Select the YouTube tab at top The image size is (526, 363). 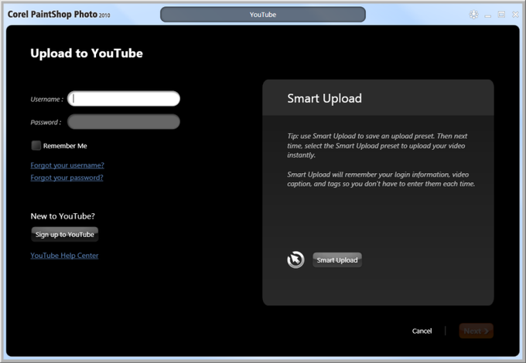[x=263, y=15]
